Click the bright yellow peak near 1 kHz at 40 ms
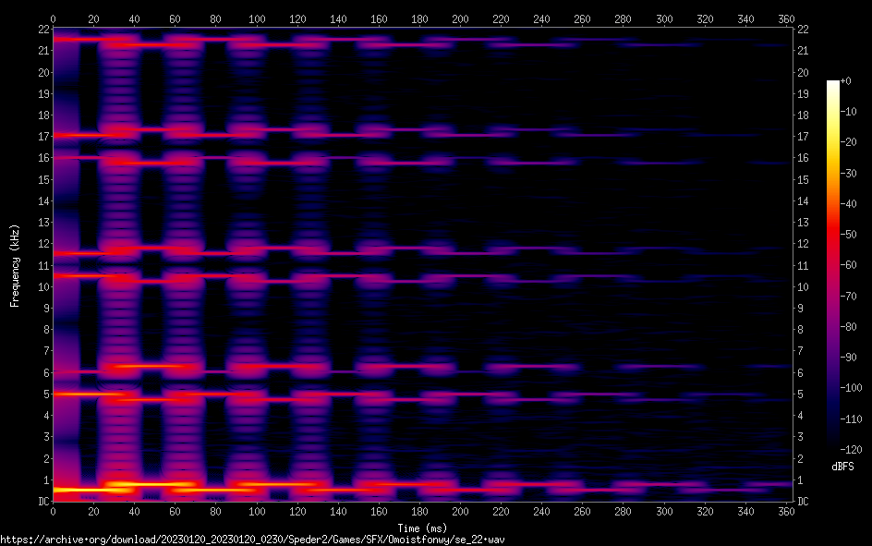Image resolution: width=872 pixels, height=546 pixels. click(134, 483)
